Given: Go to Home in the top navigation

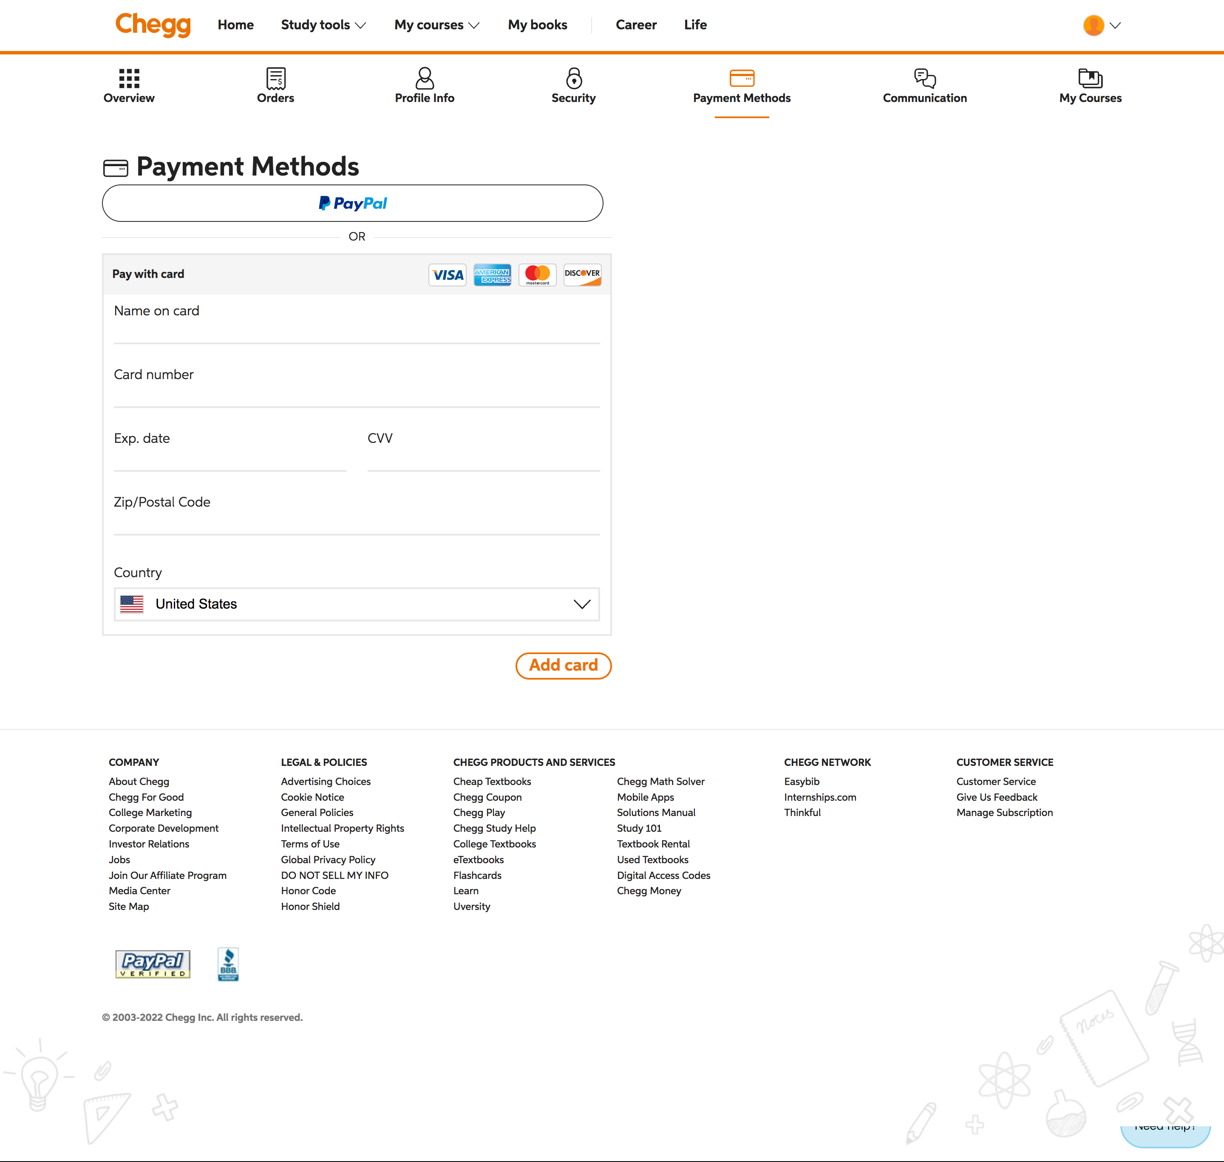Looking at the screenshot, I should (235, 25).
